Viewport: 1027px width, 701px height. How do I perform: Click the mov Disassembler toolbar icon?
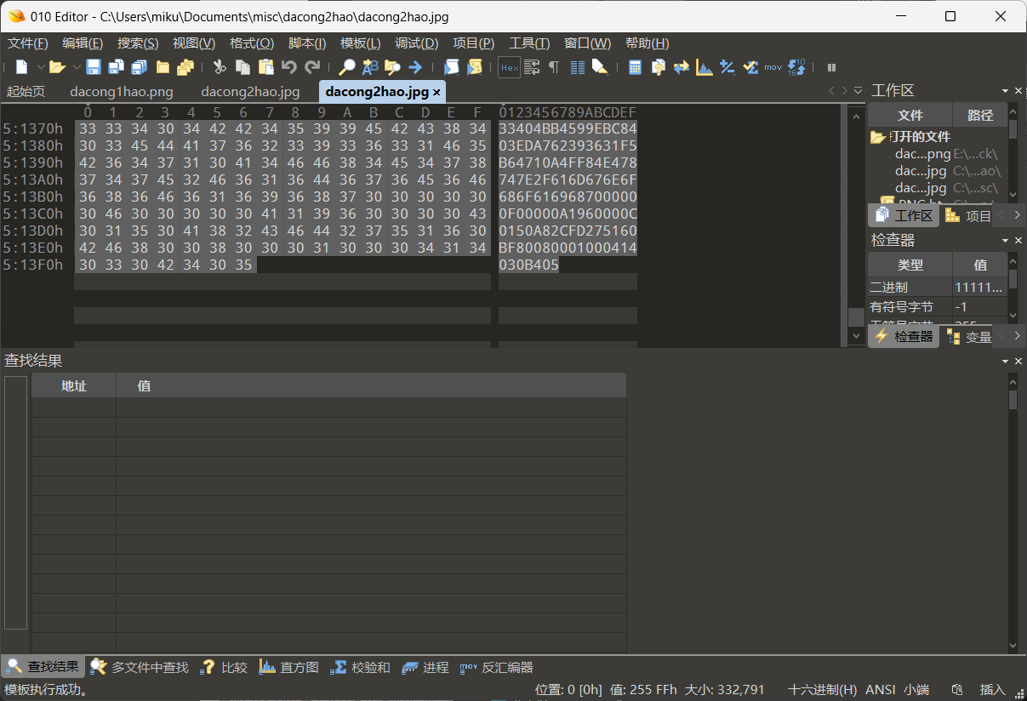pos(773,67)
